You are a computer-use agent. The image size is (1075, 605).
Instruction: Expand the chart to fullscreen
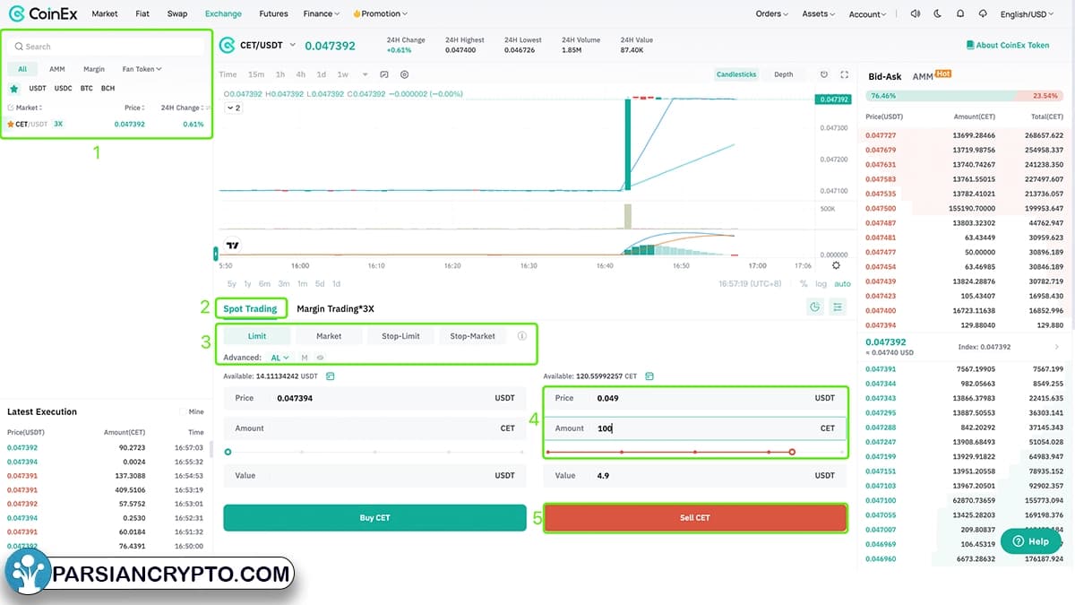844,74
